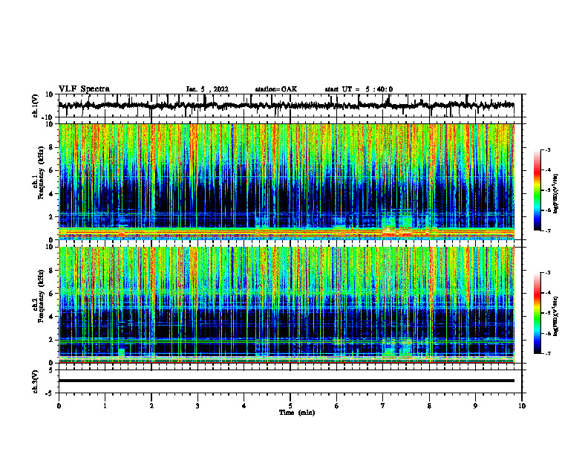588x455 pixels.
Task: Click the '9' minute time axis tick
Action: [475, 406]
